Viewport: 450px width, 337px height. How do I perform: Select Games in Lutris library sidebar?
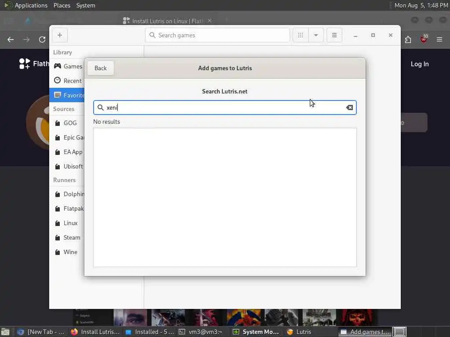[67, 67]
